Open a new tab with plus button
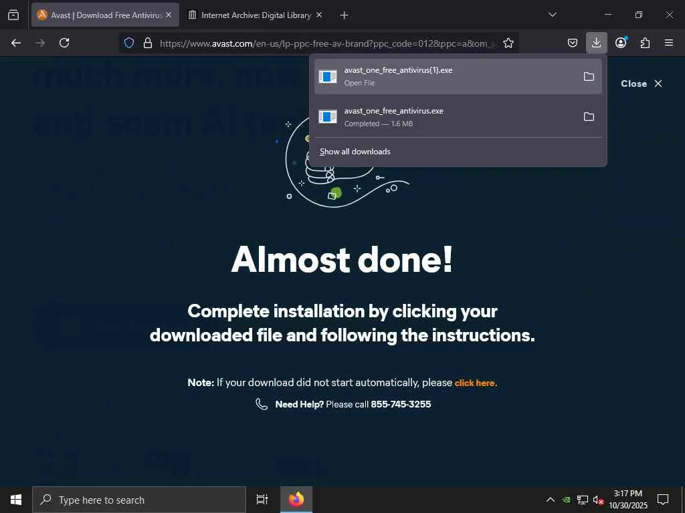Viewport: 685px width, 513px height. [344, 15]
